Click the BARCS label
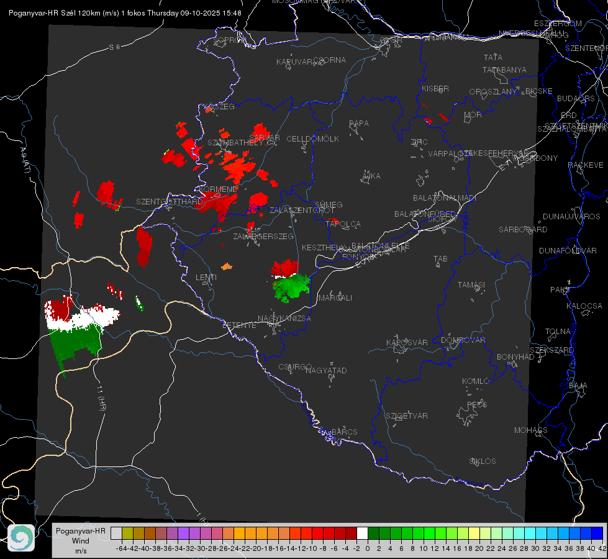The width and height of the screenshot is (608, 559). tap(345, 432)
